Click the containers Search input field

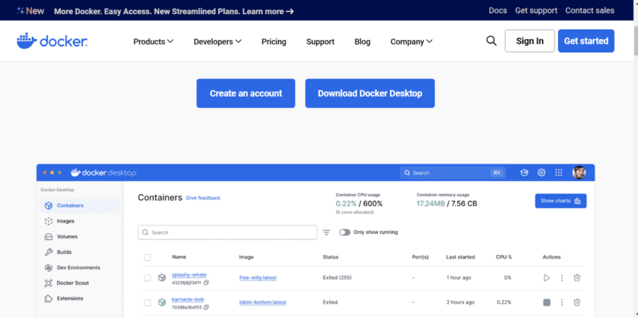pos(227,232)
